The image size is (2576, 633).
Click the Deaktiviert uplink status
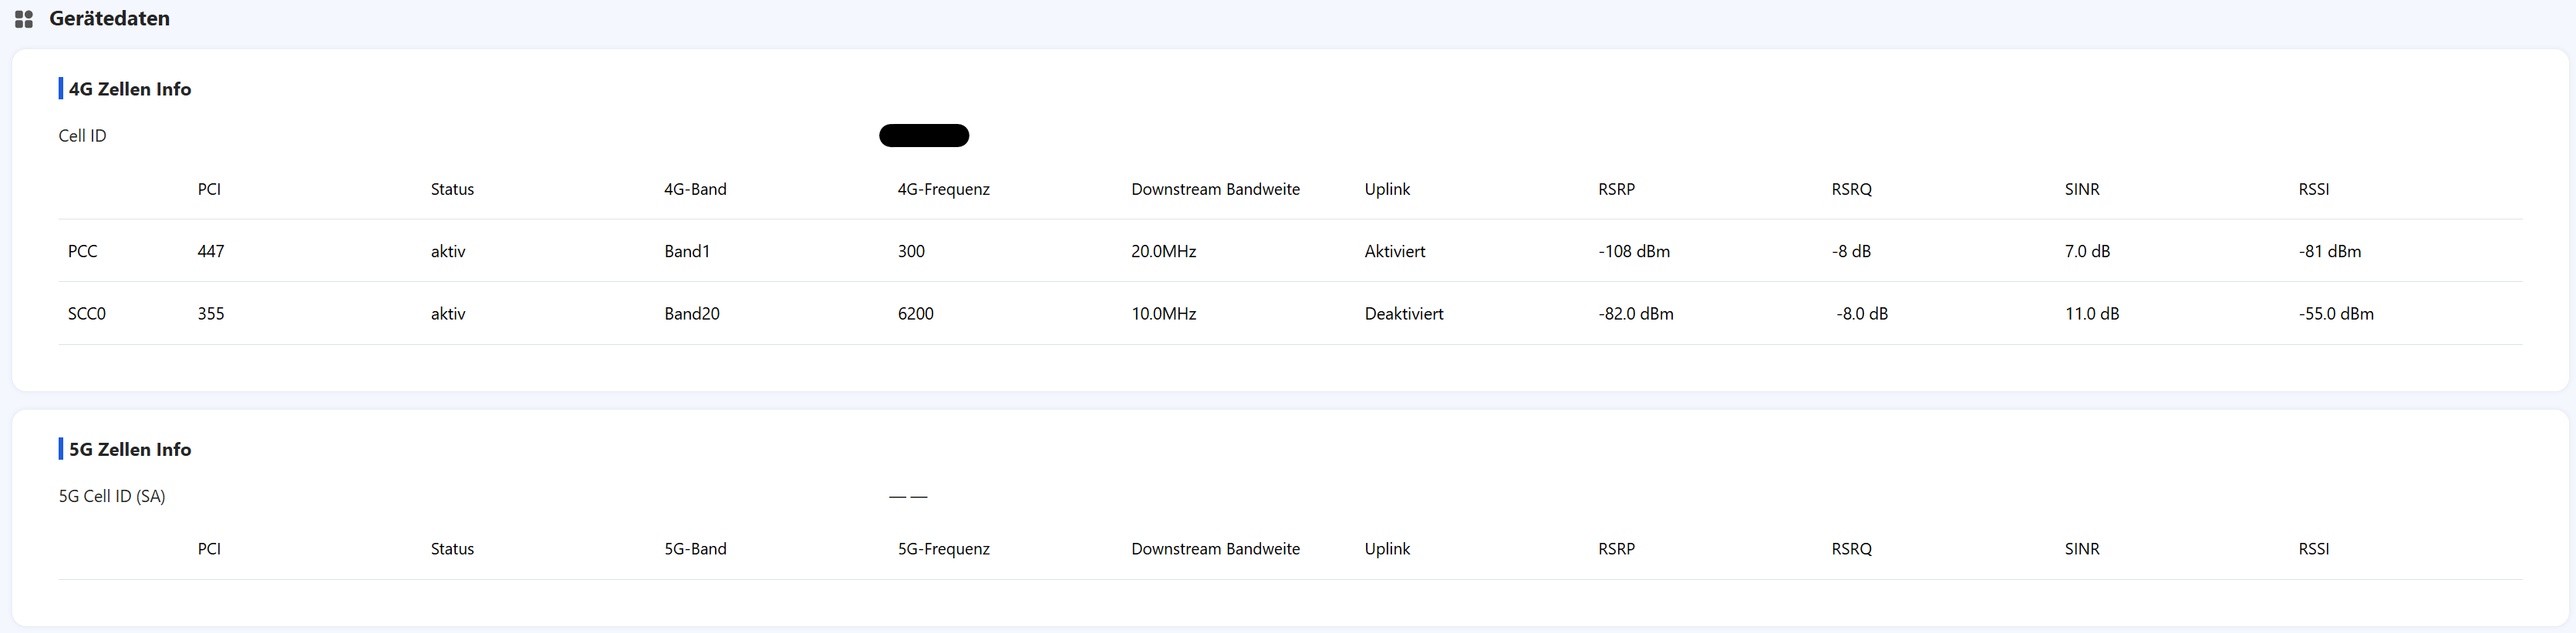(x=1403, y=313)
